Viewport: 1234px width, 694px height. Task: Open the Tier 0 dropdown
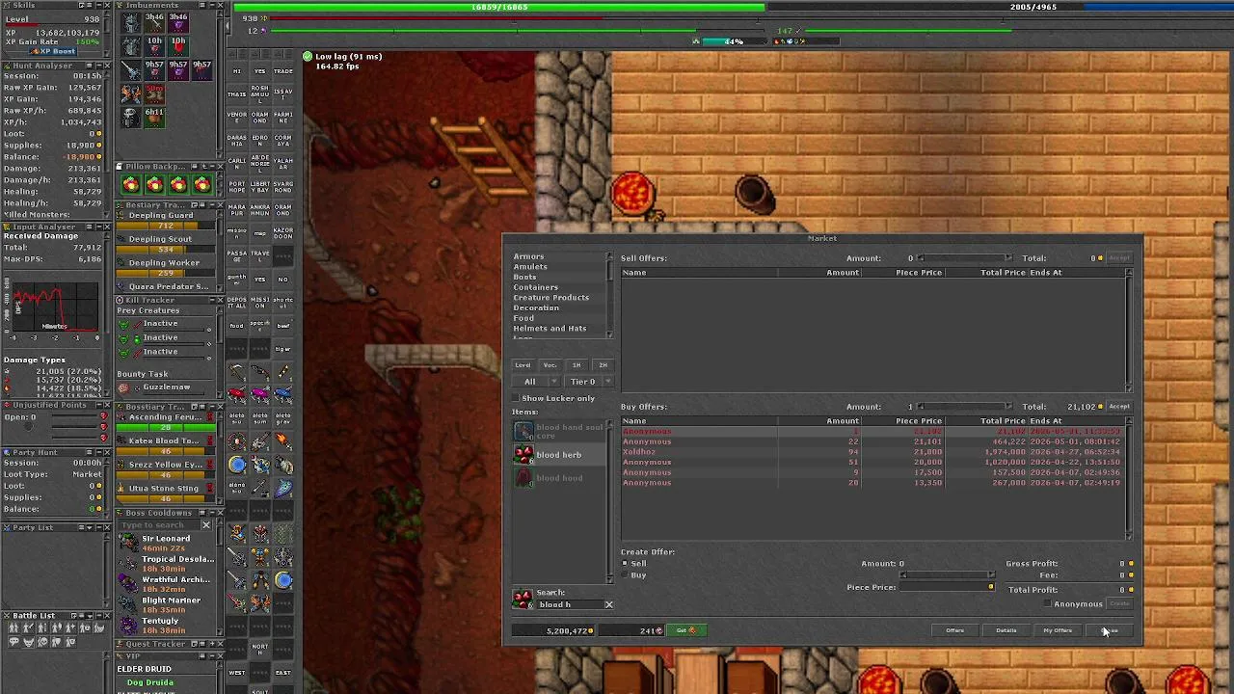click(x=590, y=382)
